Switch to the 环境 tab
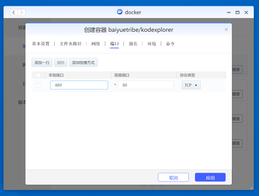The height and width of the screenshot is (196, 259). coord(152,44)
